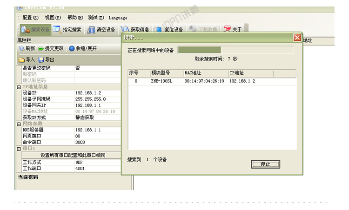Click the About (关于) toolbar icon
This screenshot has height=210, width=349.
click(227, 29)
